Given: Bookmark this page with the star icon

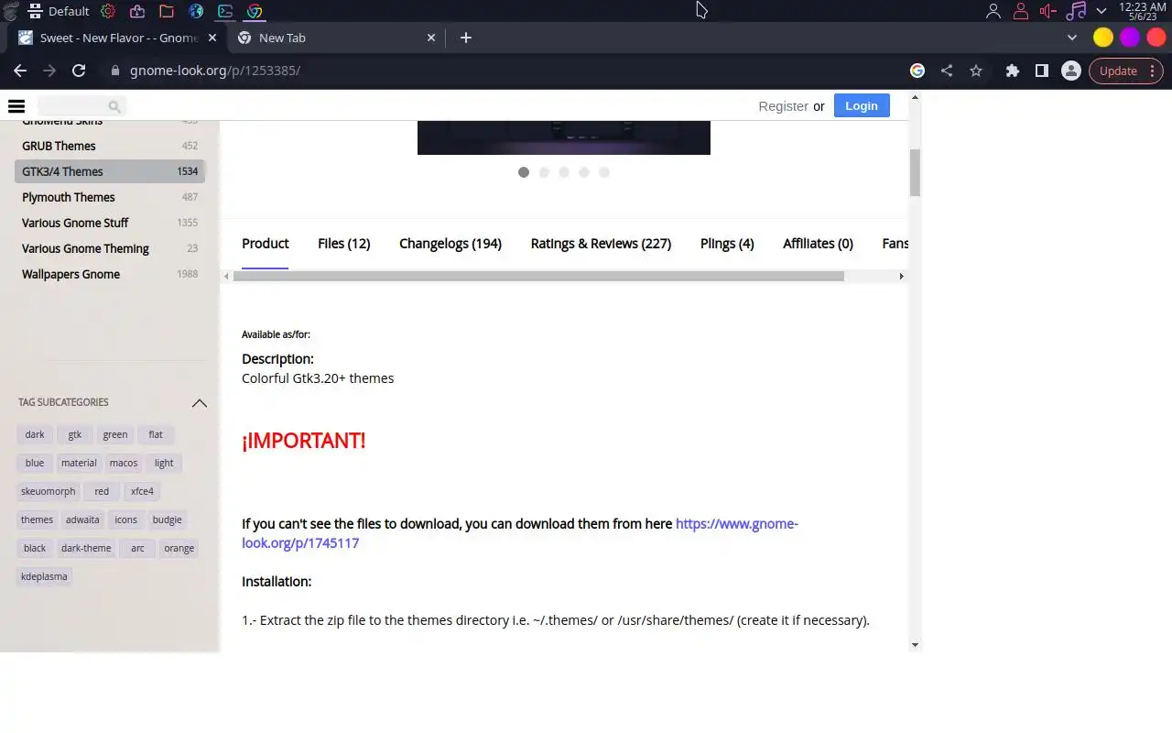Looking at the screenshot, I should [976, 71].
